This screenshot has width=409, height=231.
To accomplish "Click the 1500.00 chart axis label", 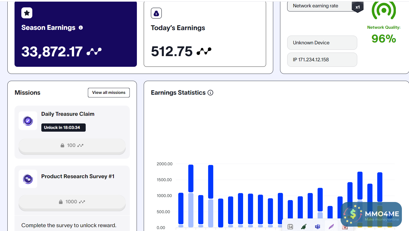I will coord(164,180).
